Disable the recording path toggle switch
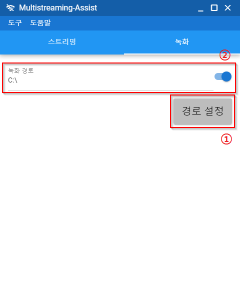This screenshot has height=300, width=240. pos(223,76)
